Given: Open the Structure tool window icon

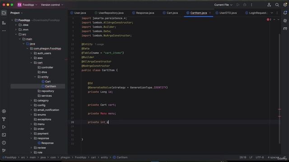Looking at the screenshot, I should coord(4,23).
